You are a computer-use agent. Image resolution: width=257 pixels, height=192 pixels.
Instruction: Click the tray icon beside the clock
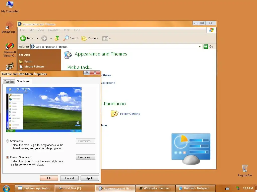(238, 188)
